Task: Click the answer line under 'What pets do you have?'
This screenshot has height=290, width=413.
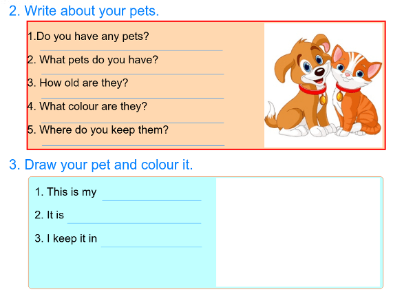Action: click(132, 72)
